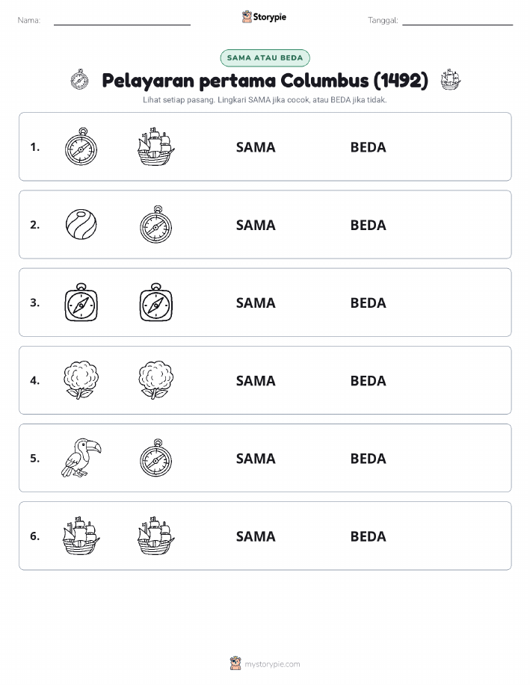
Task: Click the SAMA ATAU BEDA badge
Action: point(265,58)
